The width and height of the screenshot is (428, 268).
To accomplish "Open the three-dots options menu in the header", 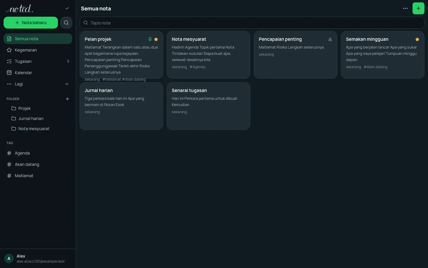I will (x=405, y=8).
